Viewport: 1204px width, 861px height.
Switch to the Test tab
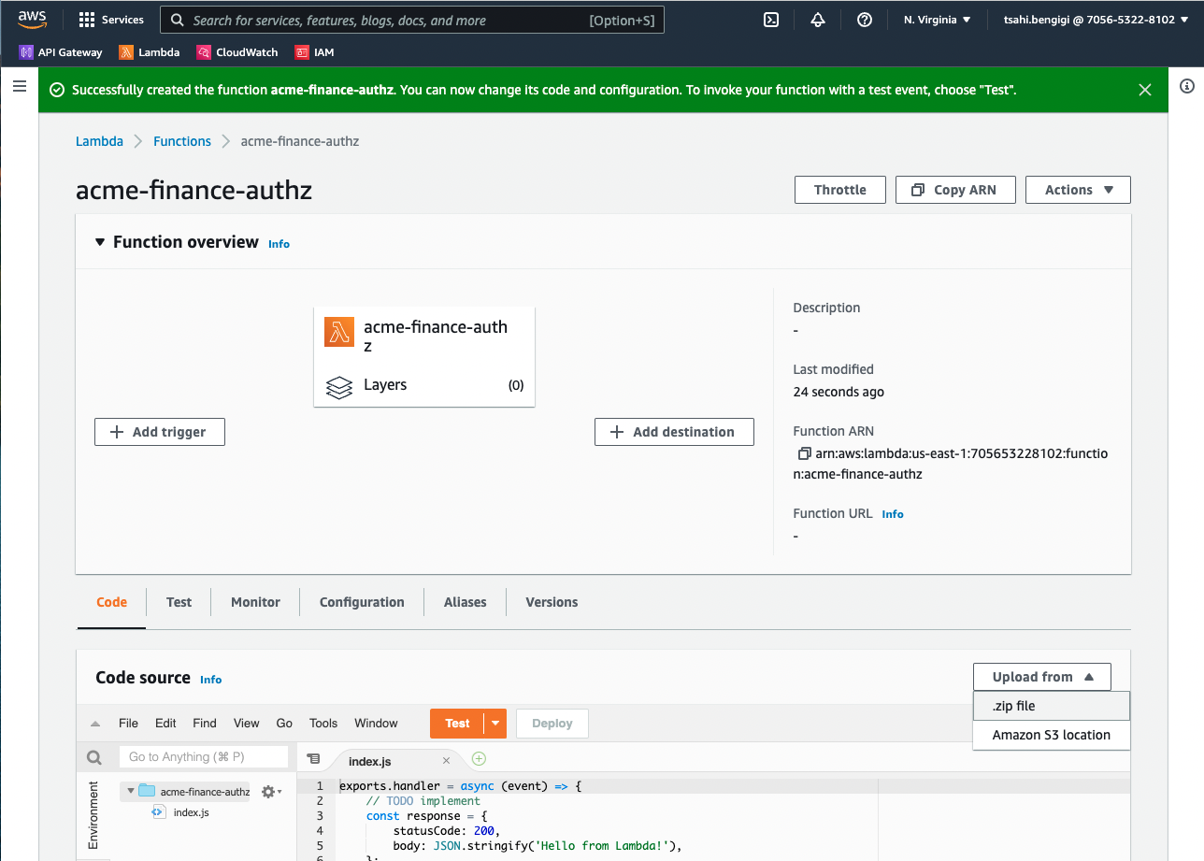pyautogui.click(x=179, y=602)
